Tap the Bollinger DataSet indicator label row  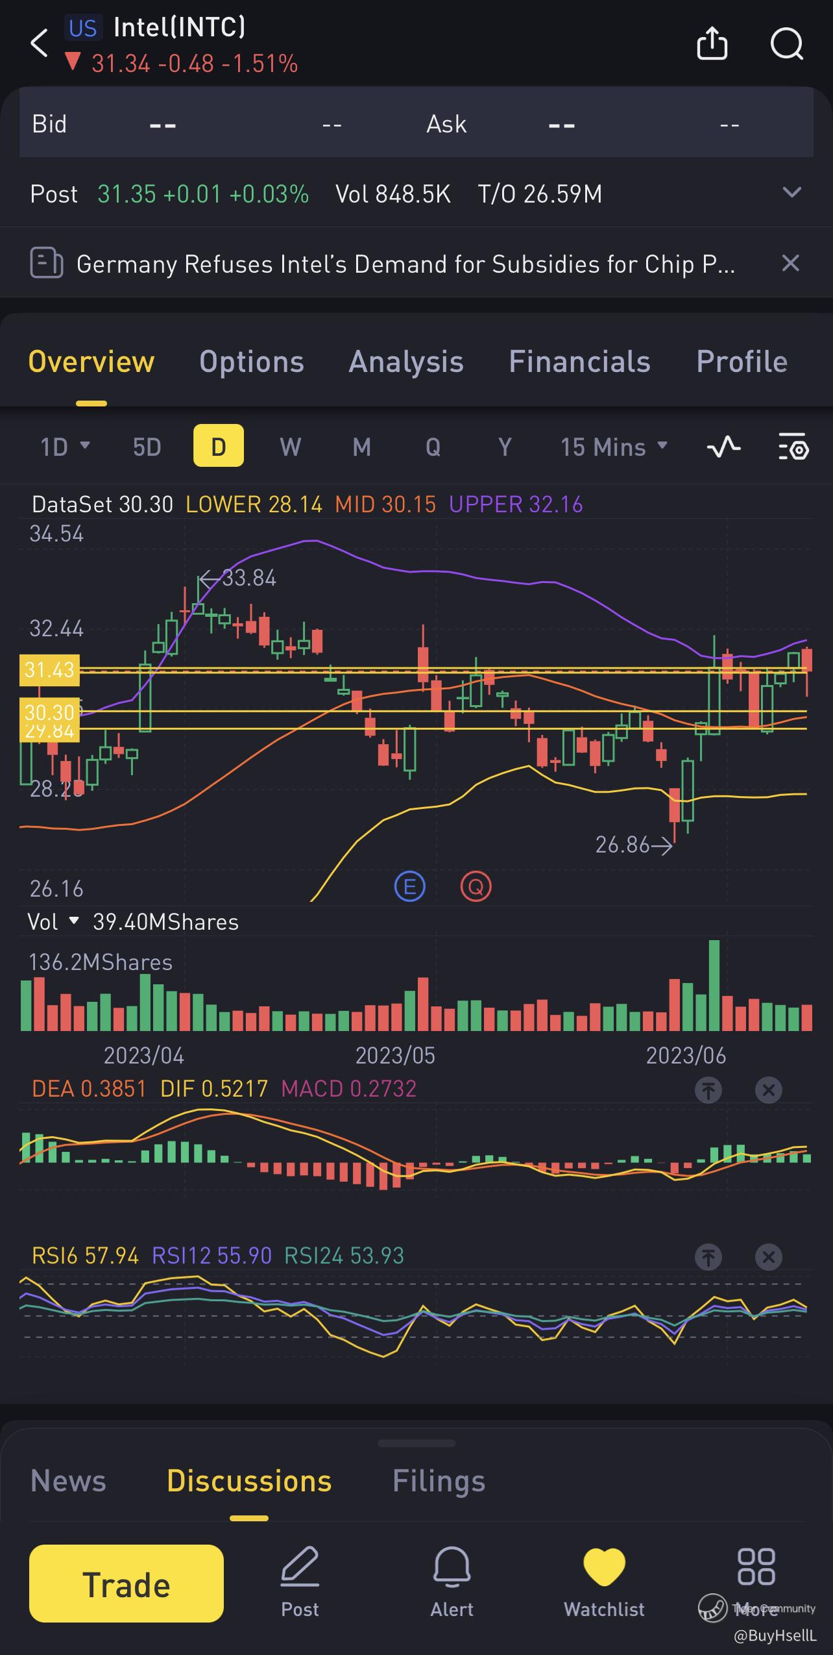click(x=308, y=504)
